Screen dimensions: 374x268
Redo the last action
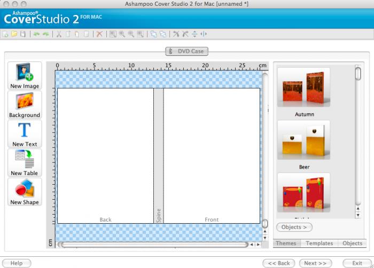[x=45, y=34]
